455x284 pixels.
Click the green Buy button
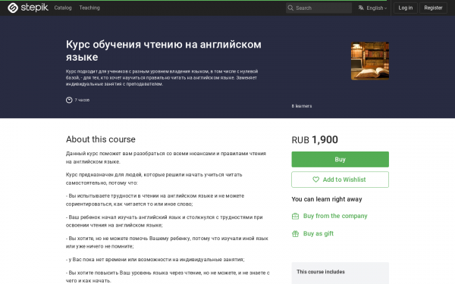(x=340, y=159)
